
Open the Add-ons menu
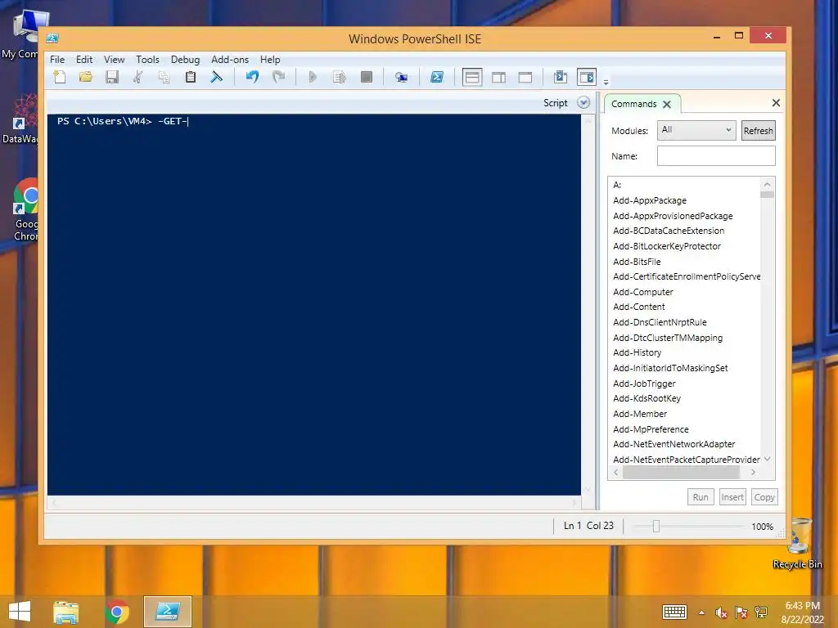click(x=230, y=59)
